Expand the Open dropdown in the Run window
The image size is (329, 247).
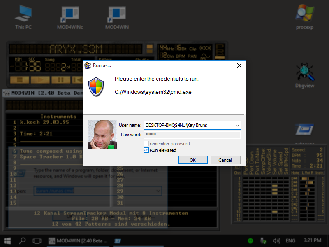coord(158,191)
